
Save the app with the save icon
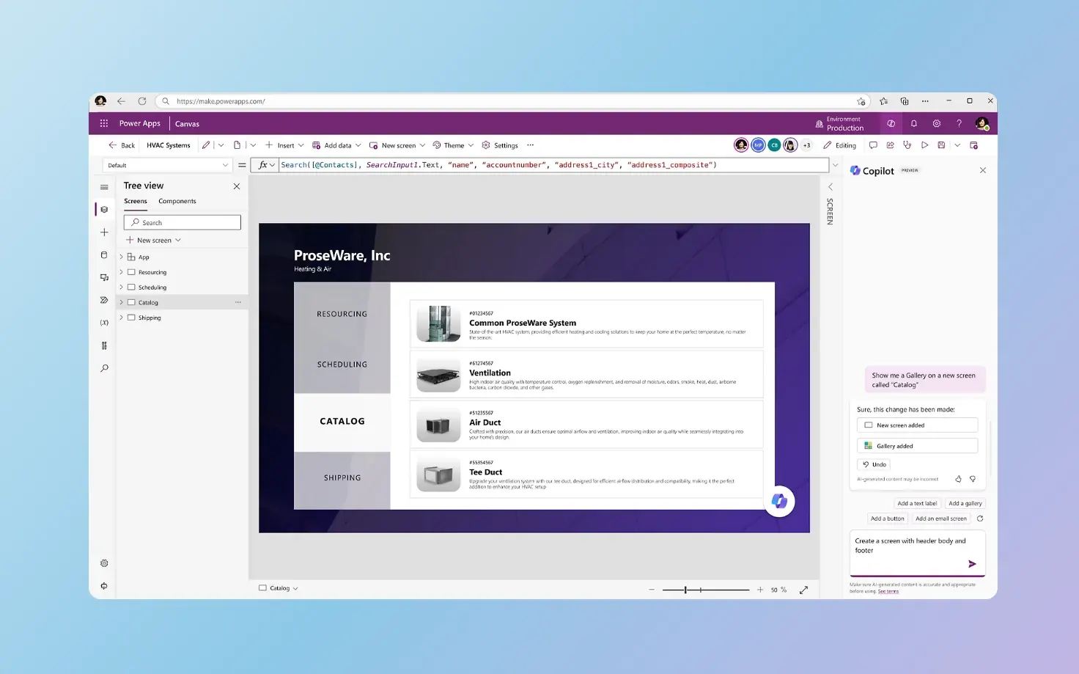(941, 145)
